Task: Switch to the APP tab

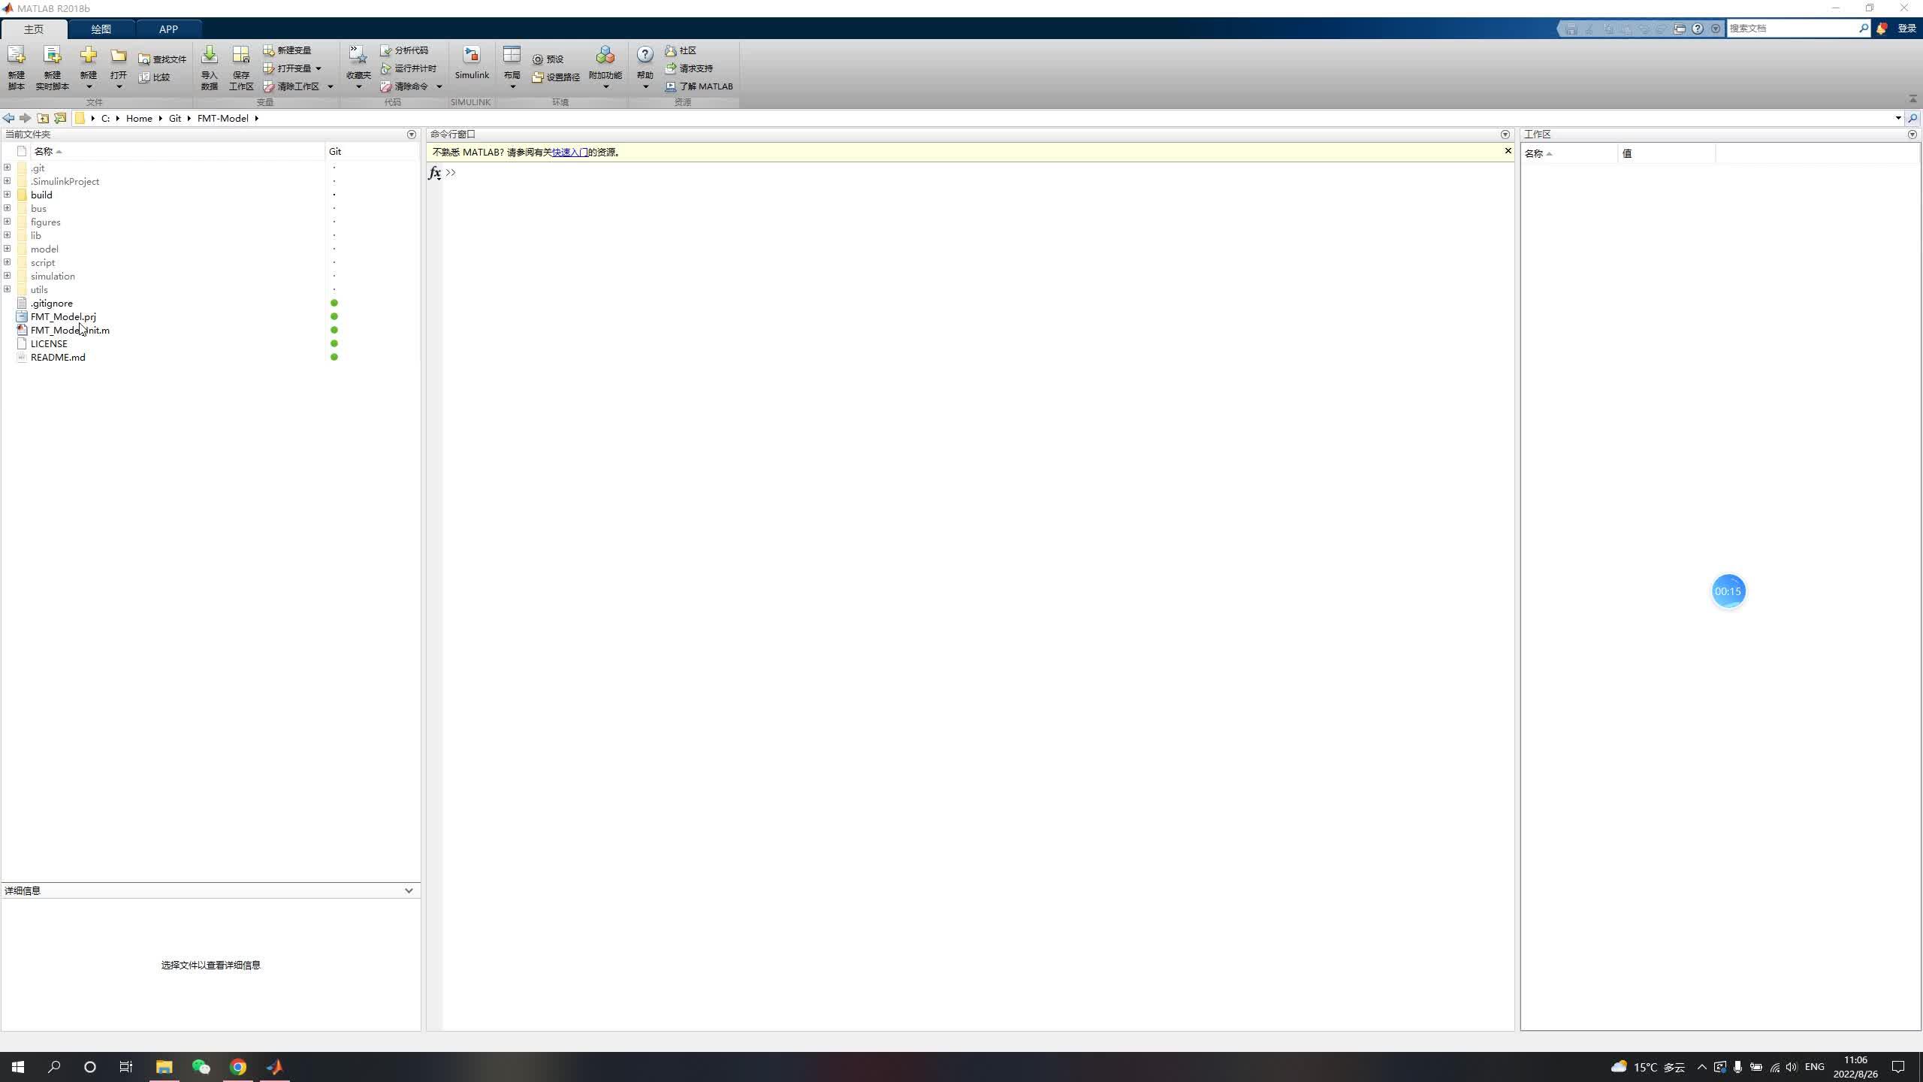Action: point(168,29)
